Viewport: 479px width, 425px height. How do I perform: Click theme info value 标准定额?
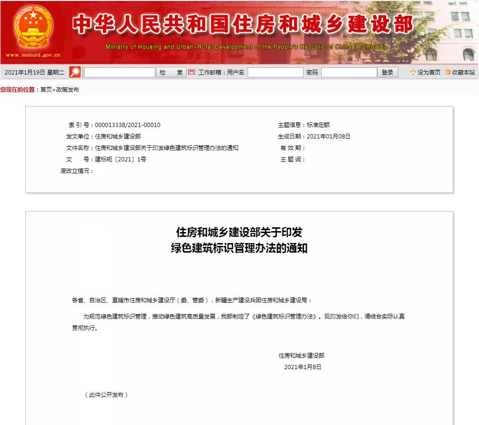tap(318, 125)
